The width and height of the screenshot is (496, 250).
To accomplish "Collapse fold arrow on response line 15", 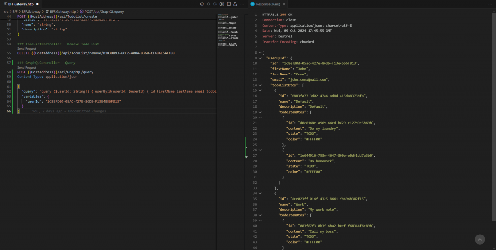I will pyautogui.click(x=260, y=90).
